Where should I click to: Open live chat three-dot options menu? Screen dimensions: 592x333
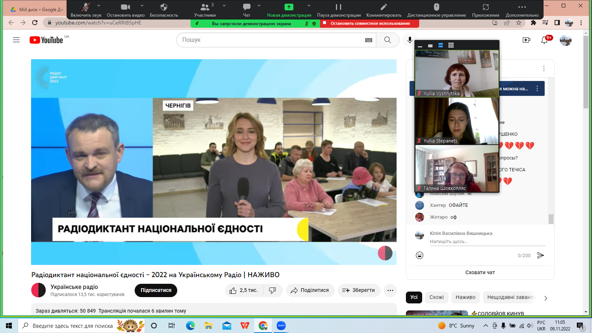click(544, 68)
